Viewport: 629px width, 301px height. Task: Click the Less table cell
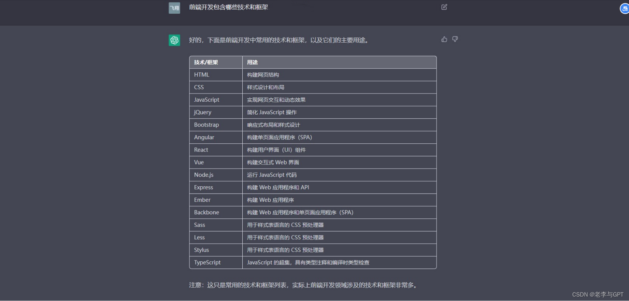(x=216, y=238)
